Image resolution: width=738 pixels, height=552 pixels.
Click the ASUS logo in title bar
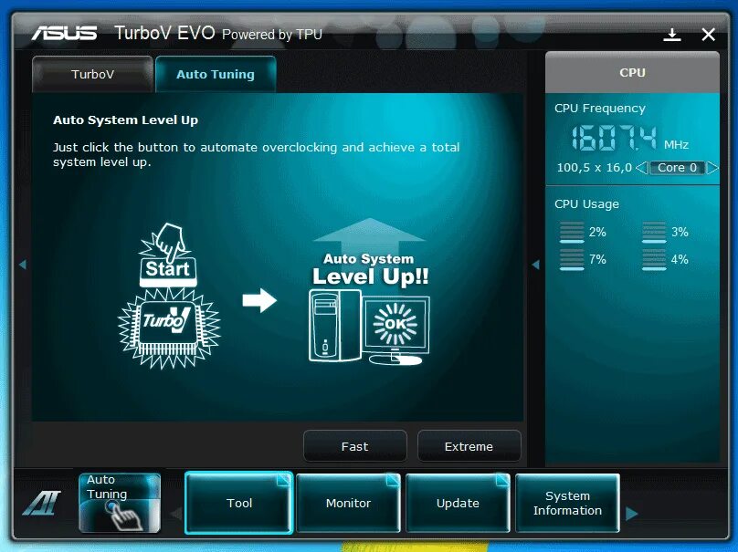pos(65,34)
